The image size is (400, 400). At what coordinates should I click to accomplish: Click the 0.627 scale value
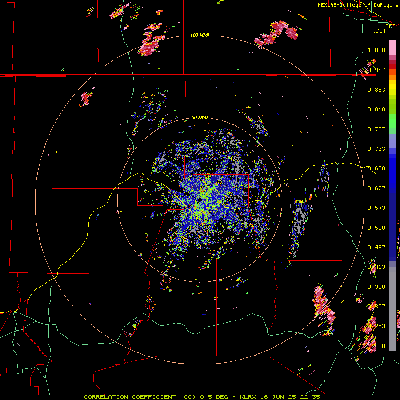pos(376,188)
